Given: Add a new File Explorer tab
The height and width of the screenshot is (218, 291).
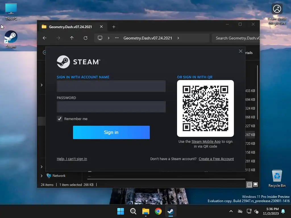Looking at the screenshot, I should [114, 27].
